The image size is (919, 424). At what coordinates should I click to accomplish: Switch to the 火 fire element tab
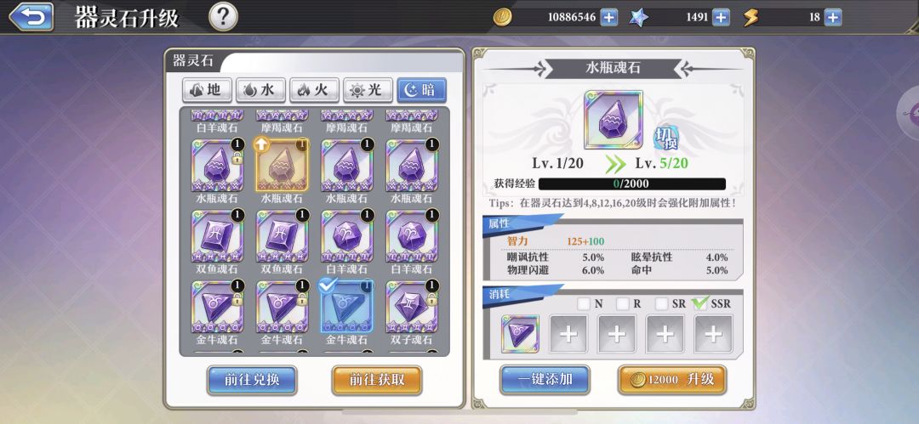tap(314, 89)
